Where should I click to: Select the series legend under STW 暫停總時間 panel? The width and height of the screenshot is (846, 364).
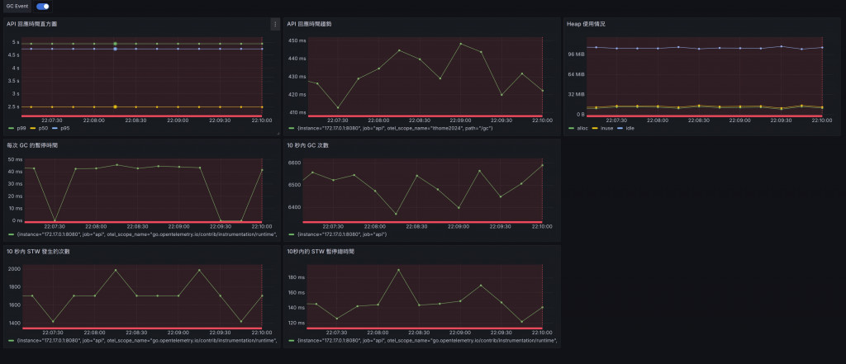click(x=426, y=341)
